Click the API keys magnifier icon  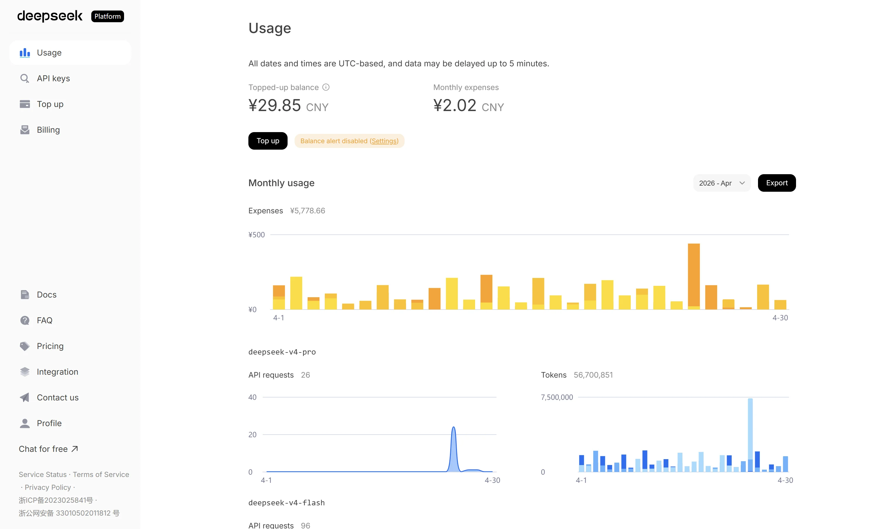tap(25, 78)
